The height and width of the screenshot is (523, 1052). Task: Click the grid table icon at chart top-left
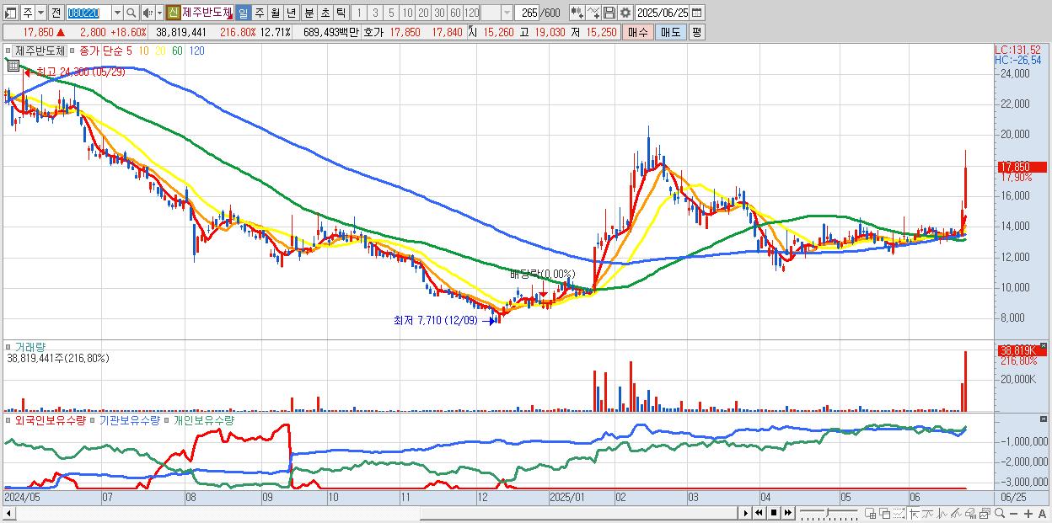coord(13,65)
